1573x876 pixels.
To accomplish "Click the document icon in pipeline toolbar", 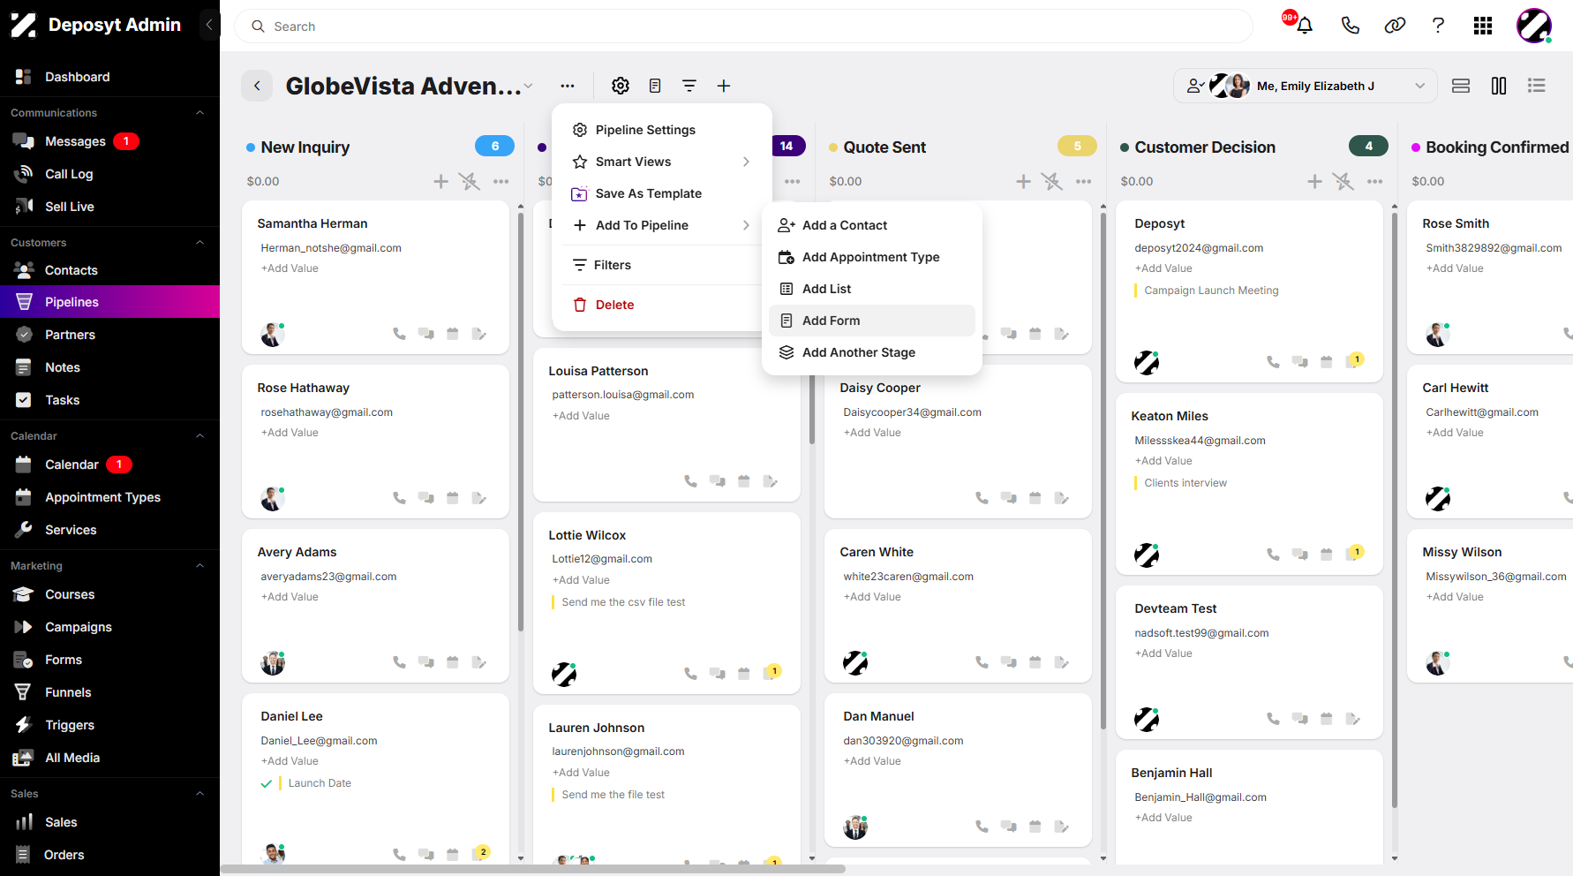I will [655, 86].
